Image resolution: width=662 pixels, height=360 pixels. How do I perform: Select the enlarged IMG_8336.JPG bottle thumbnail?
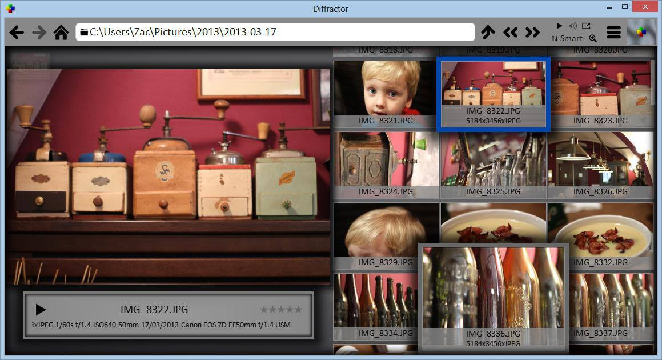[x=493, y=298]
